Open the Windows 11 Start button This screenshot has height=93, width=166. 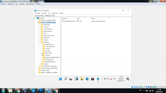pyautogui.click(x=60, y=79)
